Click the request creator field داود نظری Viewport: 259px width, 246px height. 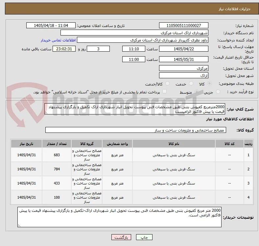pyautogui.click(x=143, y=40)
